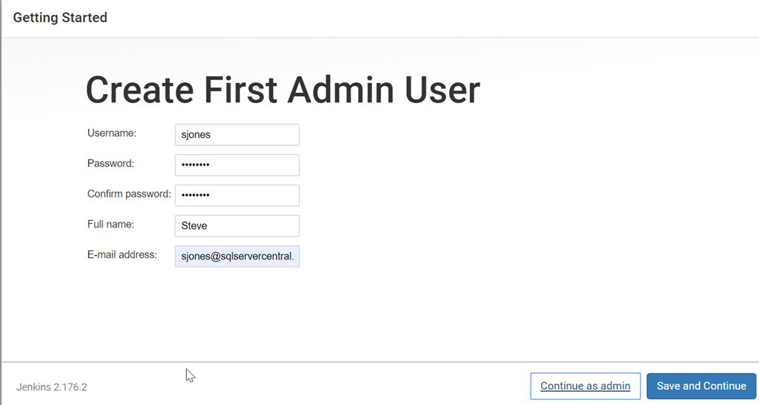Click the word "Create" in the heading
Screen dimensions: 759x405
(x=139, y=90)
